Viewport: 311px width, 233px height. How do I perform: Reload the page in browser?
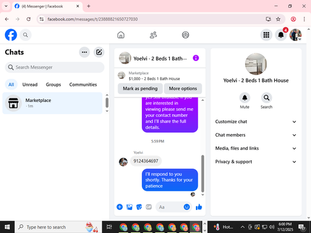(29, 19)
